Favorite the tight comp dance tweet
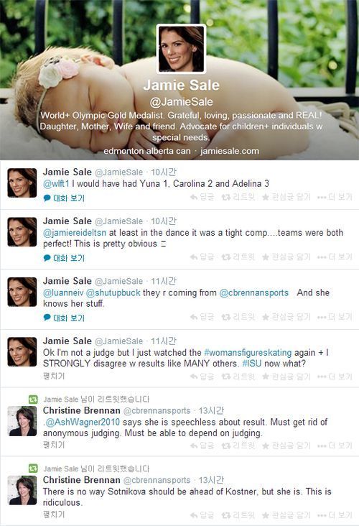 click(286, 257)
